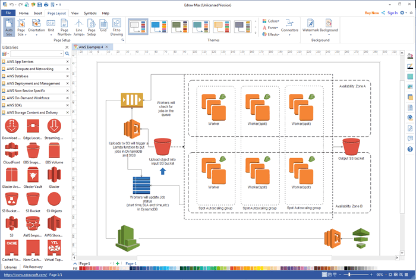Click the library search magnifier icon
416x280 pixels.
[67, 54]
